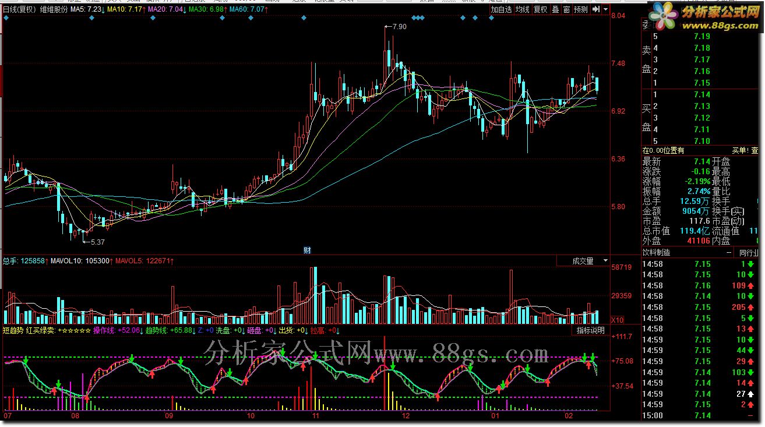Collapse the sector panel minus button
The width and height of the screenshot is (765, 427).
[x=729, y=253]
